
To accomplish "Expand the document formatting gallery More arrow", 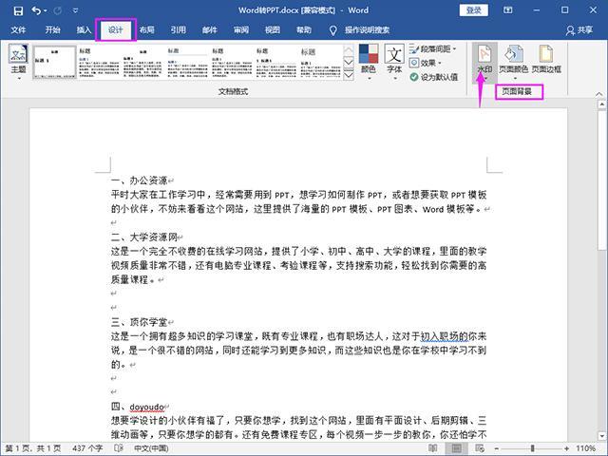I will tap(349, 75).
